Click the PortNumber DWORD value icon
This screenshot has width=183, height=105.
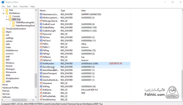click(41, 64)
